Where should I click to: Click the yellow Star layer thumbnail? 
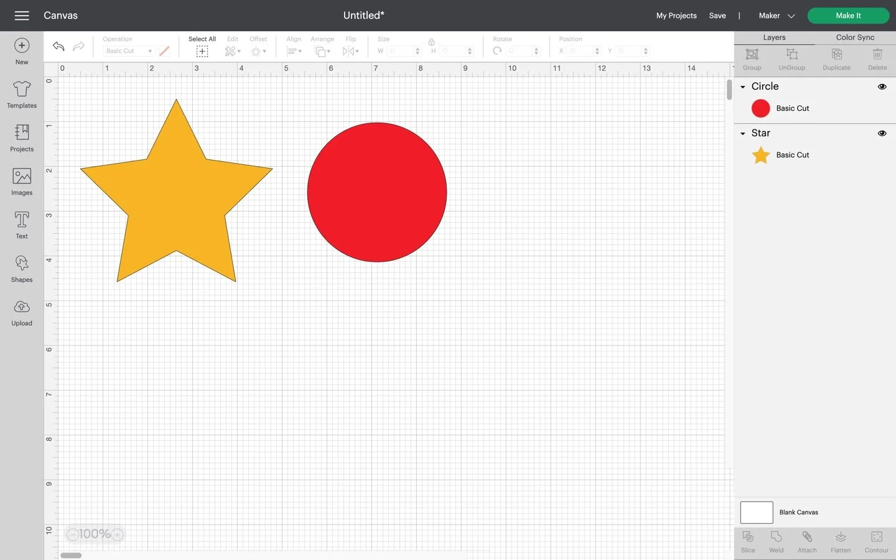point(760,155)
